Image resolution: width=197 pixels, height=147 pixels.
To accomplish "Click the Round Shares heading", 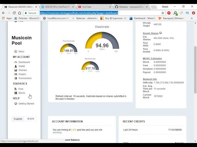I will pyautogui.click(x=151, y=33).
